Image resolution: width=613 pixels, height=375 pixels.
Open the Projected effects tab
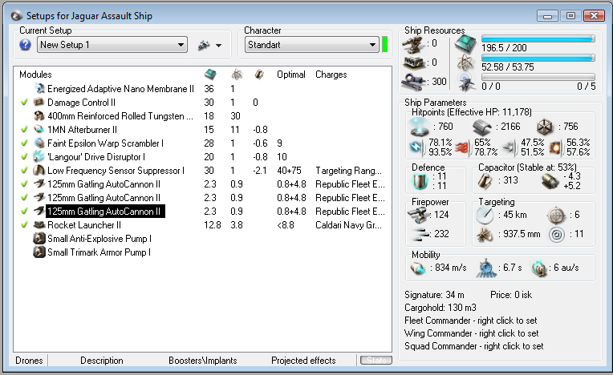pos(303,360)
